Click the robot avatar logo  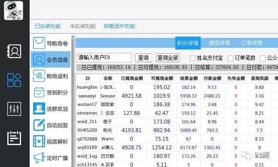(13, 10)
